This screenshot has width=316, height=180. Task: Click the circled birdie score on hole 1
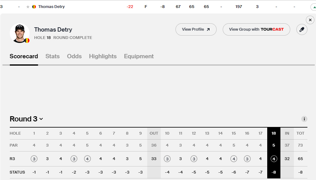[34, 159]
